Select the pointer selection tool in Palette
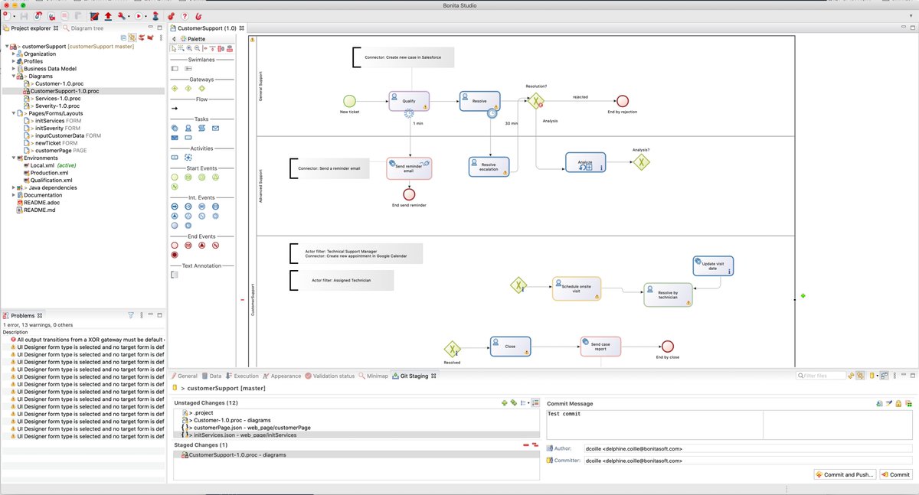 click(174, 47)
